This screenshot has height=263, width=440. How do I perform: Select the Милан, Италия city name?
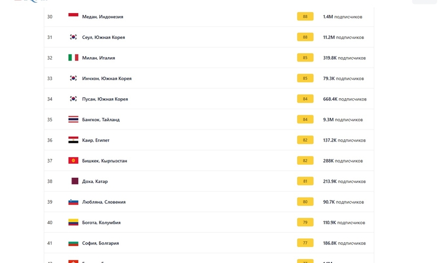point(98,58)
